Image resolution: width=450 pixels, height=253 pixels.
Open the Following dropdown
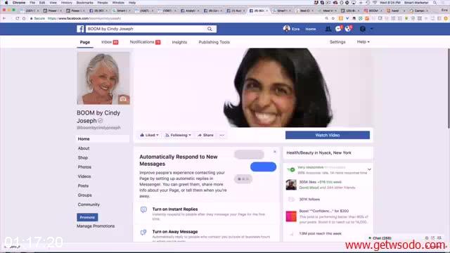pos(178,135)
